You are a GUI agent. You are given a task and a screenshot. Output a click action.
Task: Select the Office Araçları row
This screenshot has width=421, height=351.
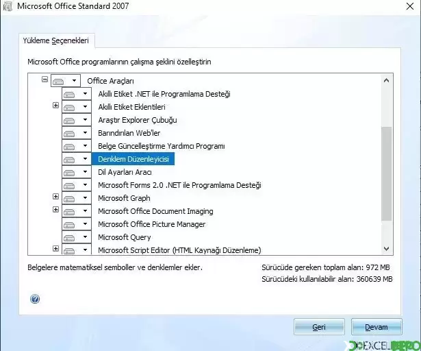click(110, 81)
